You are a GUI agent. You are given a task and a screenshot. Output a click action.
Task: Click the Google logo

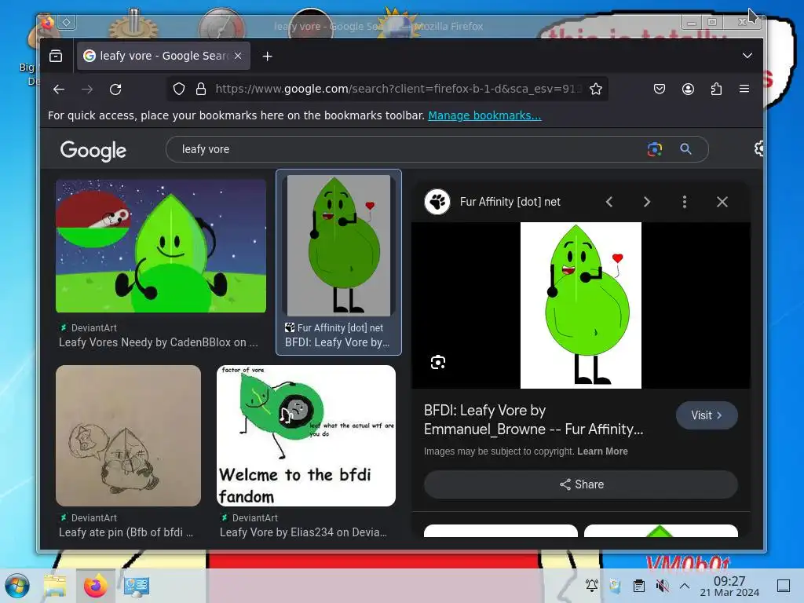(x=93, y=150)
